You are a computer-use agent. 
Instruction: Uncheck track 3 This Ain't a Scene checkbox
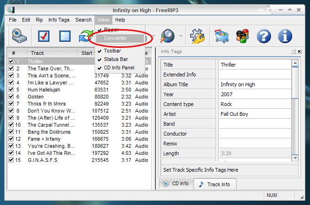click(11, 76)
